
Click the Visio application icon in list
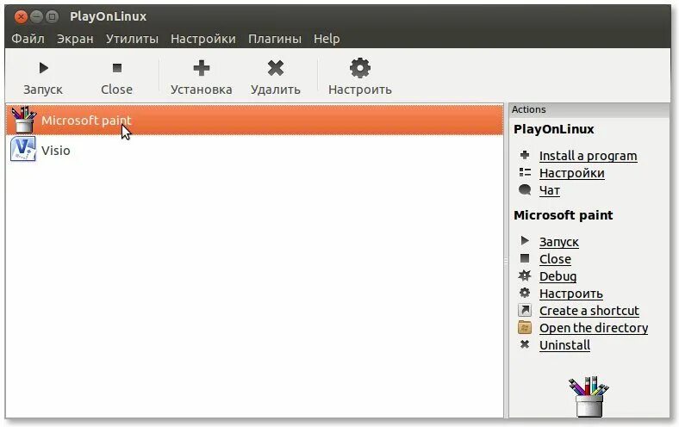23,149
